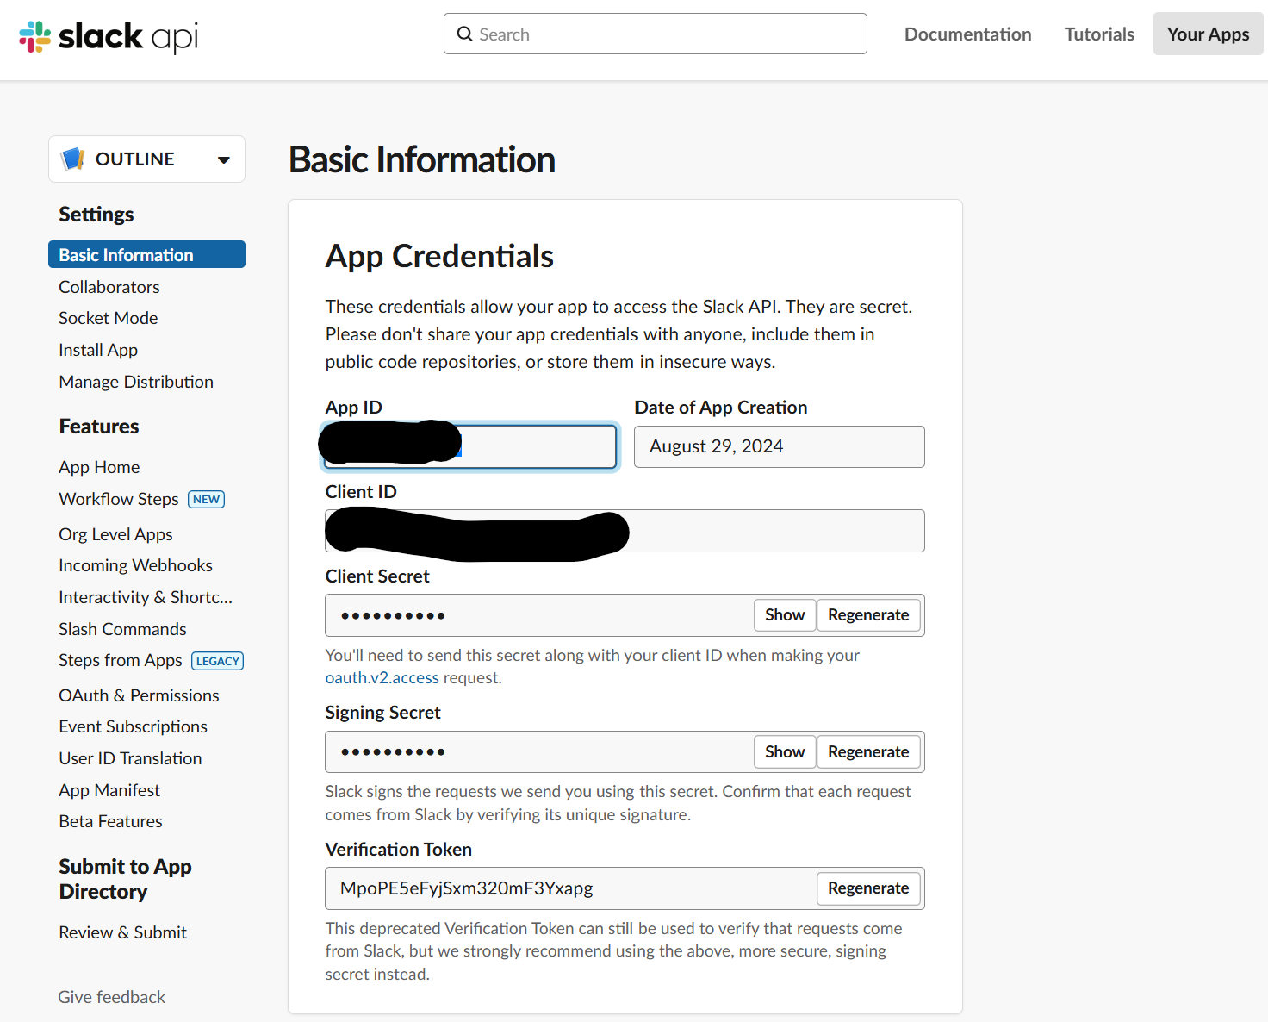This screenshot has height=1022, width=1268.
Task: Click the App Credentials heading
Action: click(439, 256)
